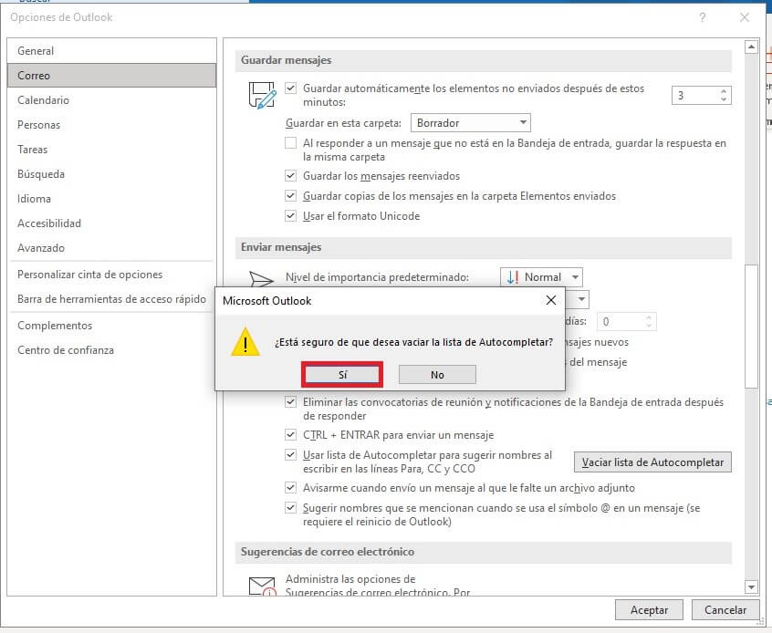772x633 pixels.
Task: Click the Guardar en esta carpeta label
Action: (343, 123)
